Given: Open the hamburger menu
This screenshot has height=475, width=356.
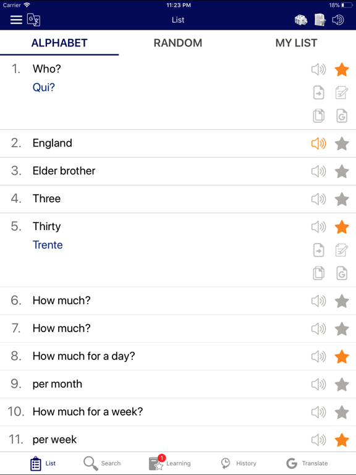Looking at the screenshot, I should click(16, 20).
